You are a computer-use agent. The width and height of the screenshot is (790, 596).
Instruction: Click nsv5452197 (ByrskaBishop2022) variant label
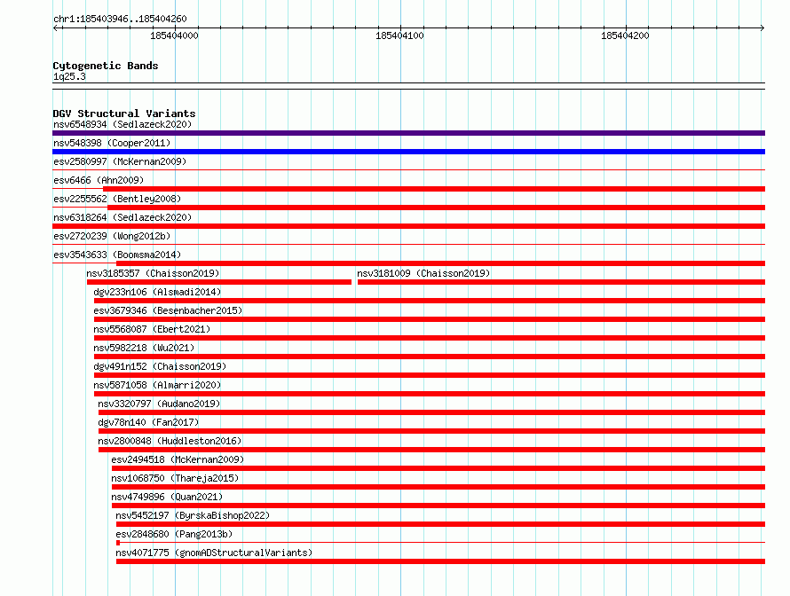193,515
